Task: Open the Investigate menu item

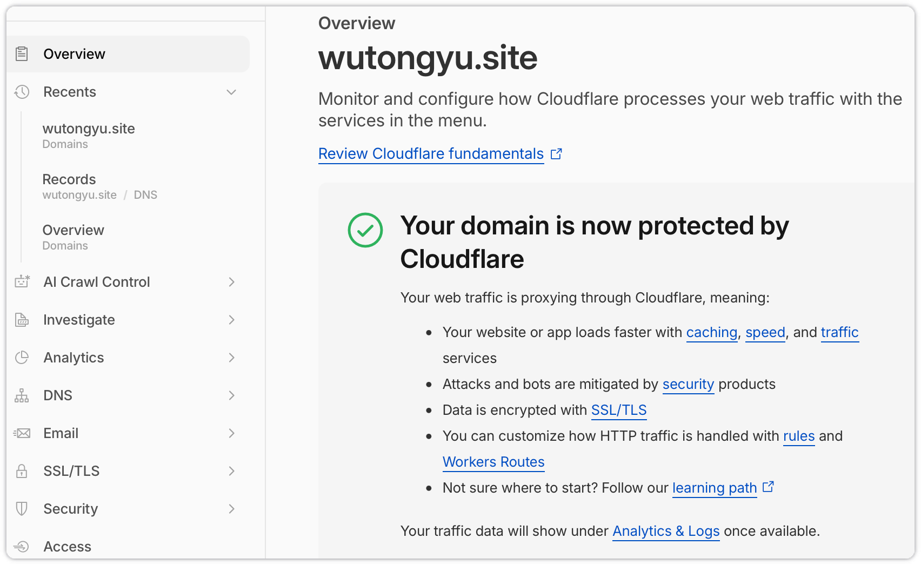Action: coord(128,320)
